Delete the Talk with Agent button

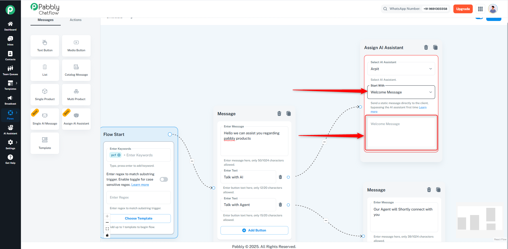(x=280, y=205)
